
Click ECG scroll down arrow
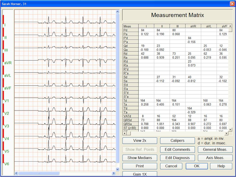117,170
